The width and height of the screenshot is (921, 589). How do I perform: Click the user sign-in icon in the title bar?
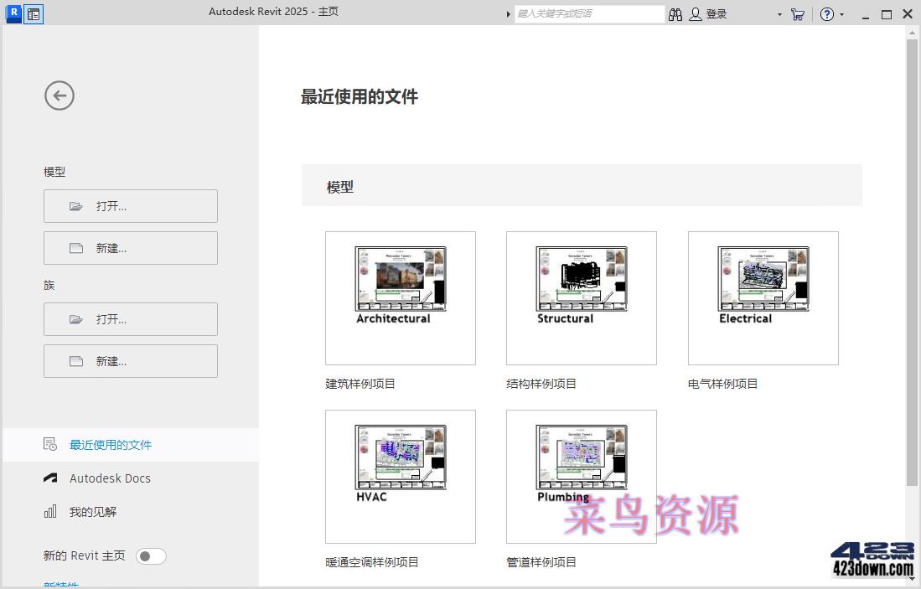[696, 13]
